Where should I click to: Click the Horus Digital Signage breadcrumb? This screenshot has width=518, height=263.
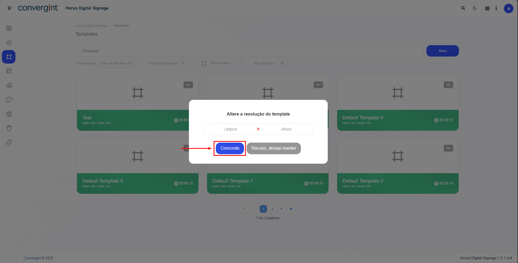[91, 26]
